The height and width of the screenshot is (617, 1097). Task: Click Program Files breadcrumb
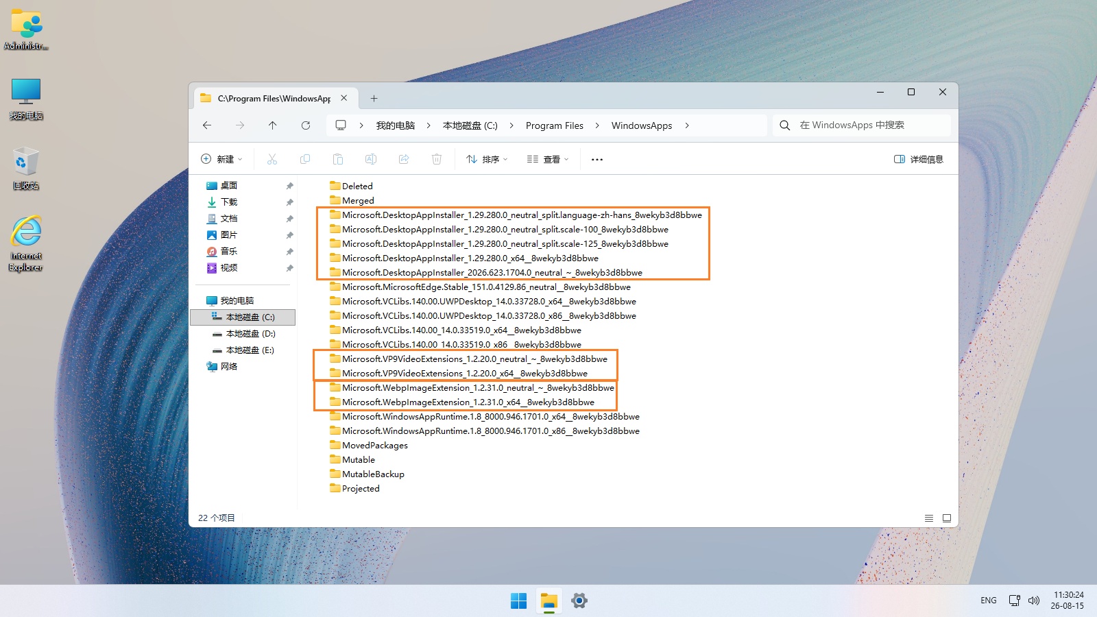(x=555, y=125)
